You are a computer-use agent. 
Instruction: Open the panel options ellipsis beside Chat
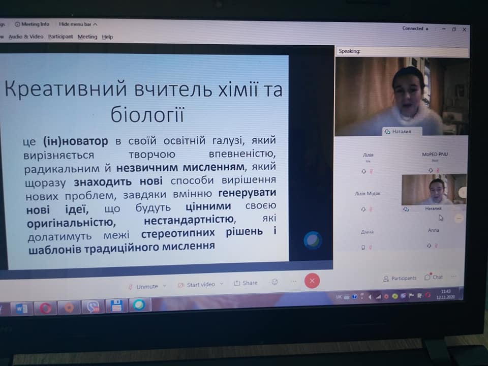tap(453, 277)
